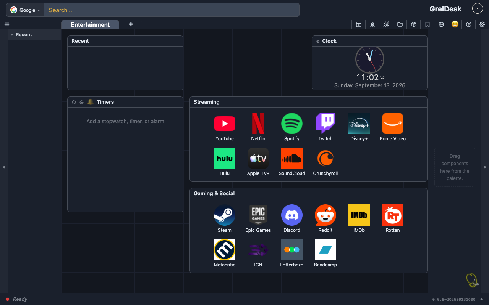Expand status bar up-arrow
Screen dimensions: 489x305
481,299
